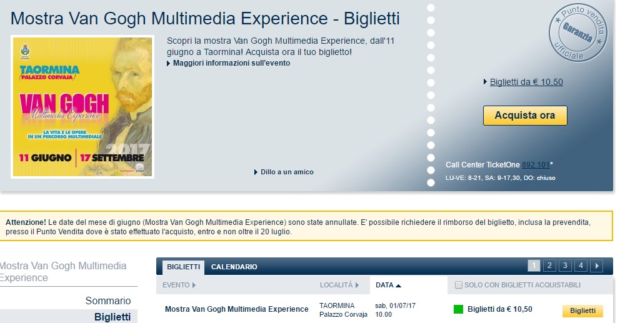Screen dimensions: 620x323
Task: Open the Biglietti da € 10,50 link
Action: coord(526,82)
